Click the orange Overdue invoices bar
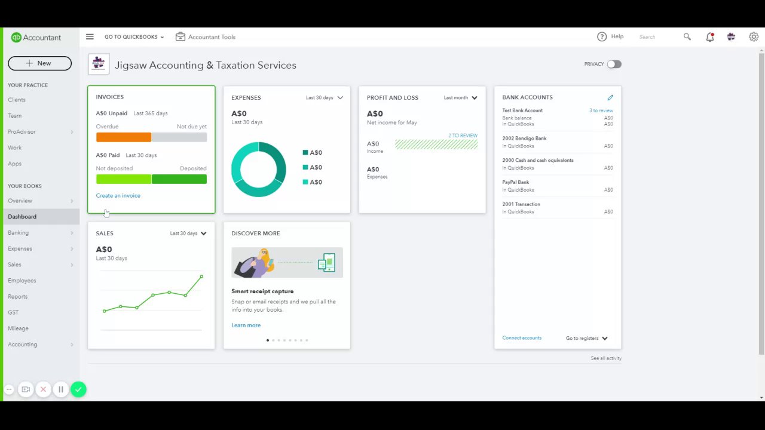Image resolution: width=765 pixels, height=430 pixels. coord(124,137)
